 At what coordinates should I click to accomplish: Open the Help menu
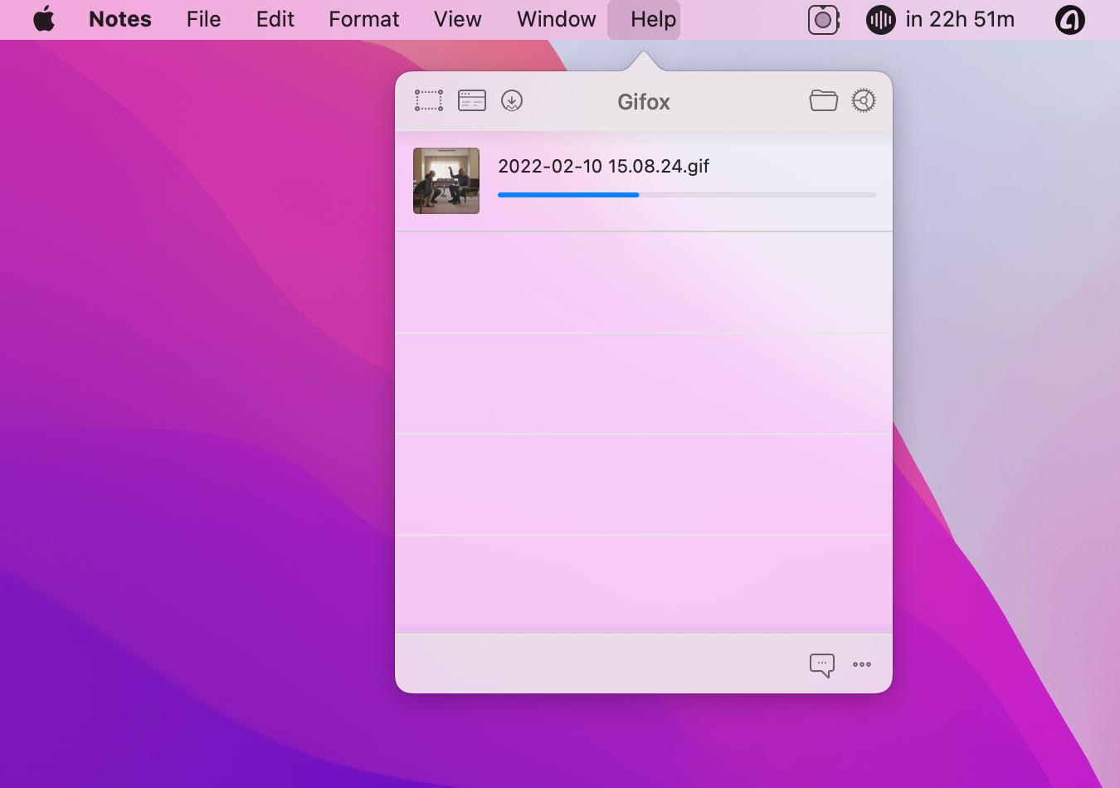pos(653,19)
